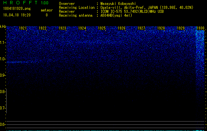Click the 1922 time marker
207x131 pixels.
click(x=43, y=28)
